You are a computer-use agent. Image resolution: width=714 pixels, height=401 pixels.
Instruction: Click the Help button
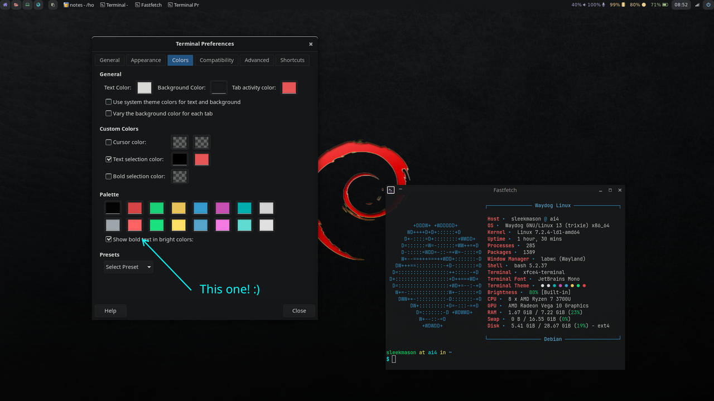point(110,311)
